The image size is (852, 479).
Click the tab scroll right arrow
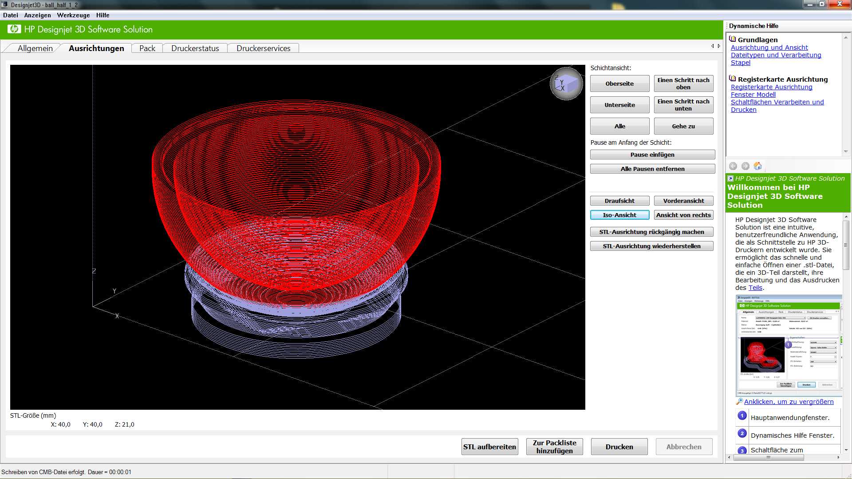coord(719,46)
